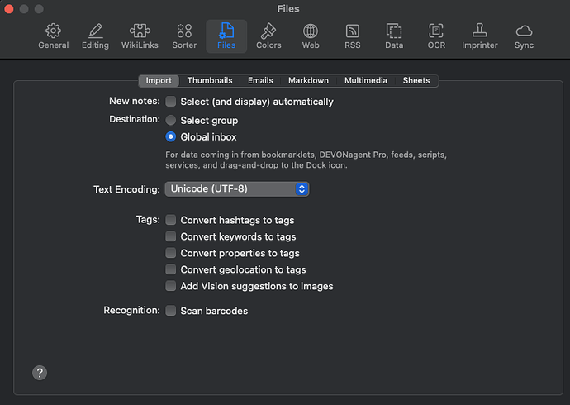Click the help question mark button
This screenshot has width=570, height=405.
coord(40,373)
